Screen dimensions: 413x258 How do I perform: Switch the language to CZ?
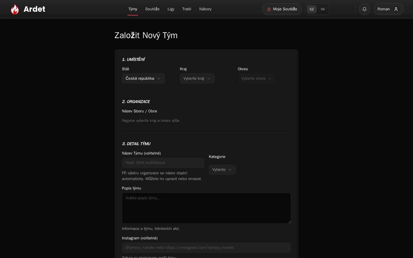tap(312, 9)
